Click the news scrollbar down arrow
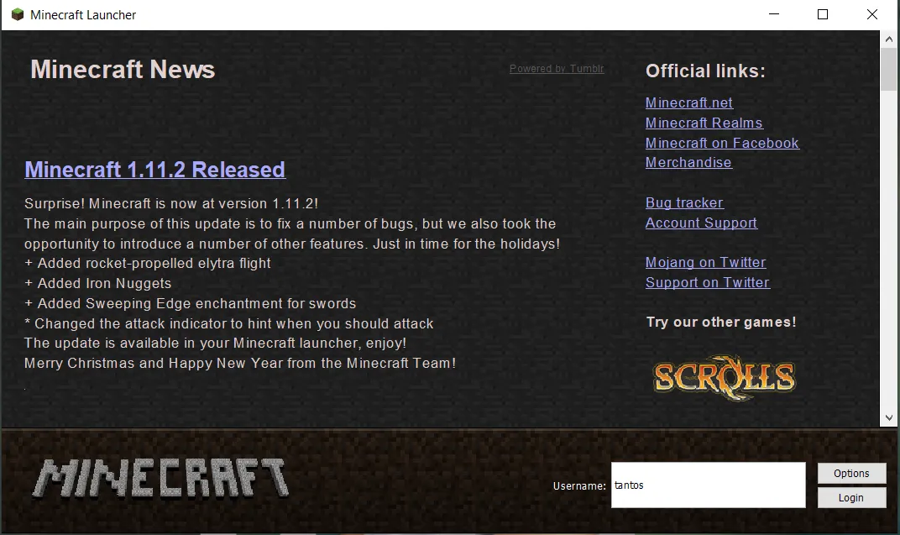Screen dimensions: 900x535 tap(888, 418)
